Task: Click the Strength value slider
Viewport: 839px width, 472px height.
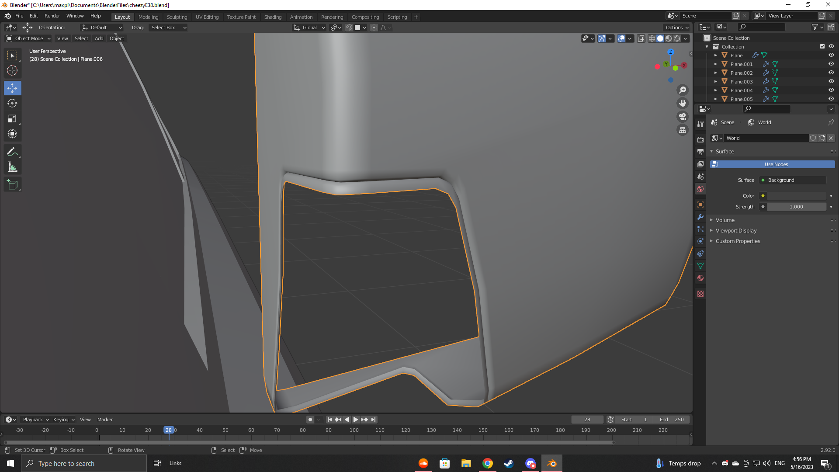Action: (796, 207)
